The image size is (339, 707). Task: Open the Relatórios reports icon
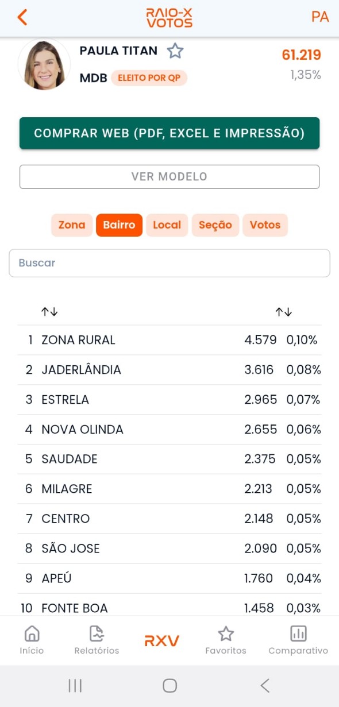click(97, 633)
